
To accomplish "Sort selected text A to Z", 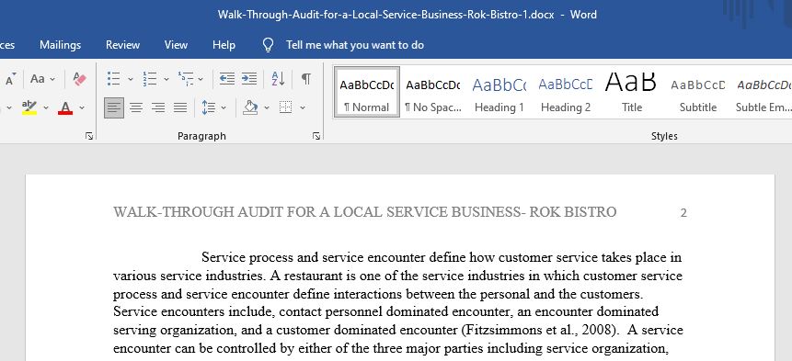I will (279, 79).
